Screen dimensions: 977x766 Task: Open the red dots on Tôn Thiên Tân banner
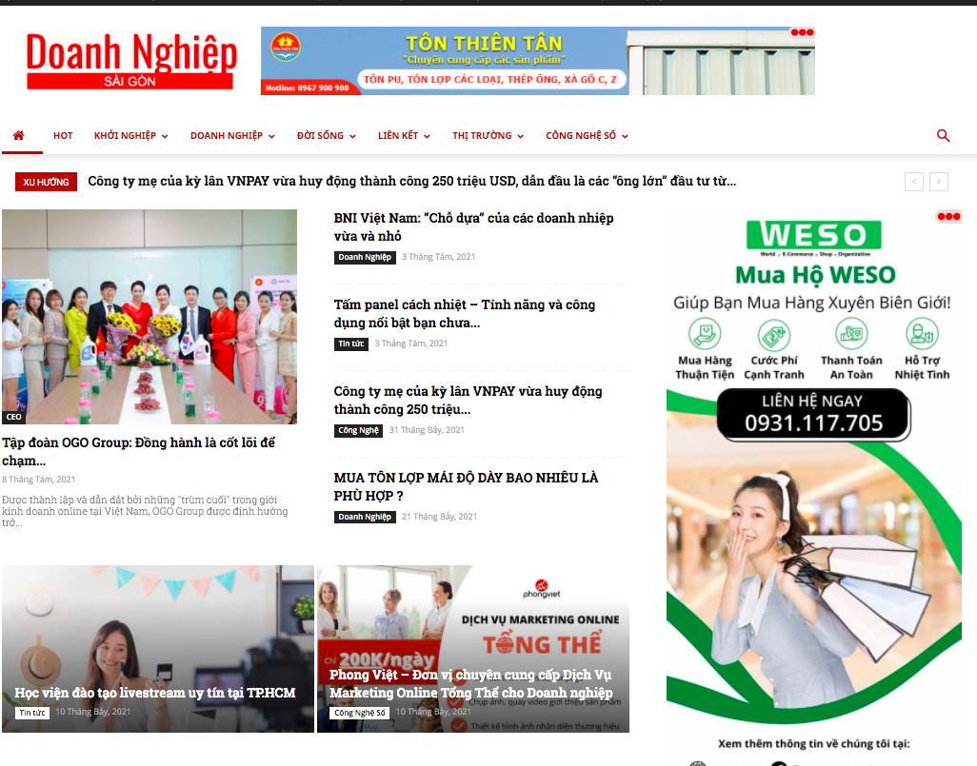tap(802, 32)
